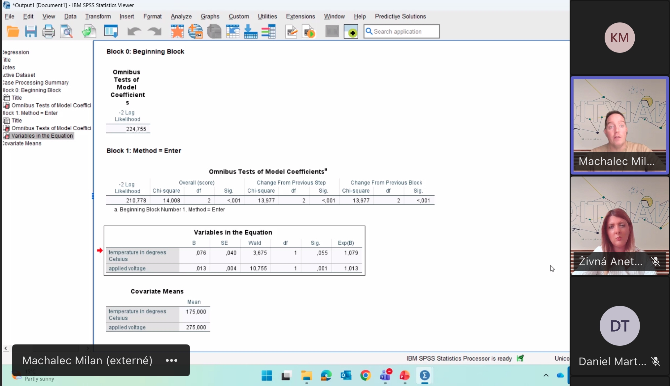
Task: Open Chrome from the Windows taskbar
Action: tap(366, 375)
